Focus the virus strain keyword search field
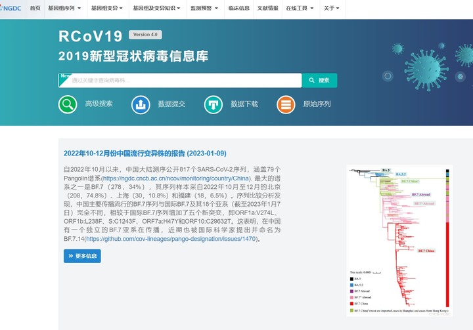The width and height of the screenshot is (473, 330). [x=180, y=81]
